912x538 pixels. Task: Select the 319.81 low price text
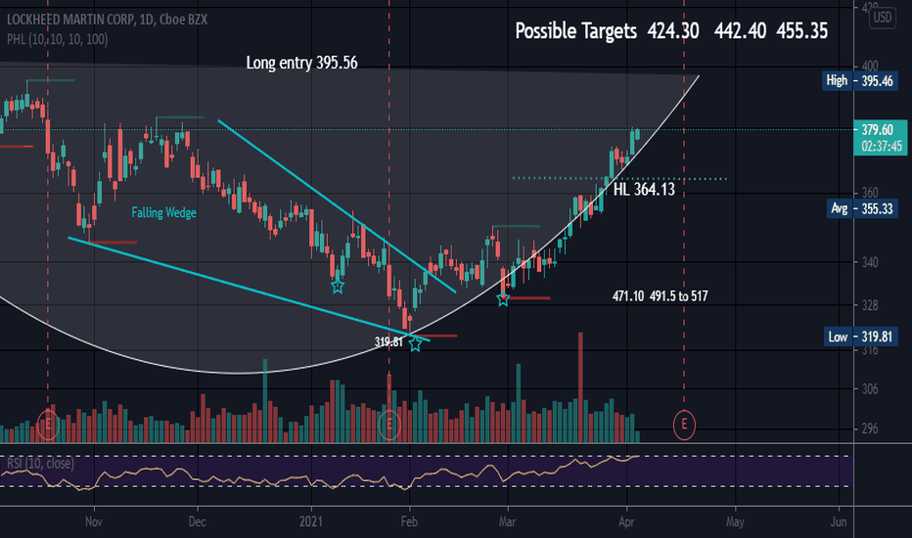pyautogui.click(x=388, y=342)
